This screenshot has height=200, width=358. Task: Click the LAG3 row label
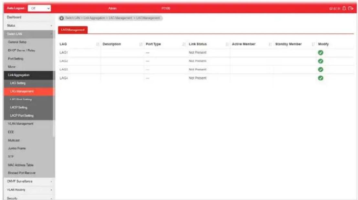(64, 70)
